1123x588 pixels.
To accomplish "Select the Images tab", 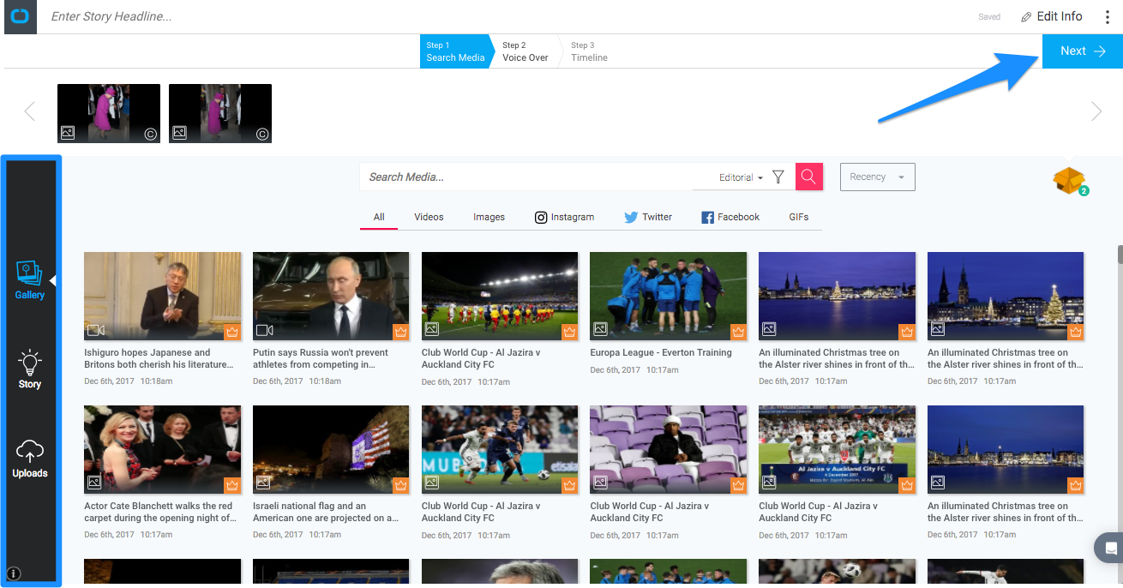I will click(x=489, y=217).
